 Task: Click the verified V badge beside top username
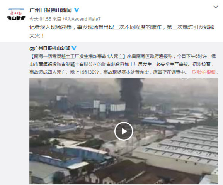(x=77, y=10)
